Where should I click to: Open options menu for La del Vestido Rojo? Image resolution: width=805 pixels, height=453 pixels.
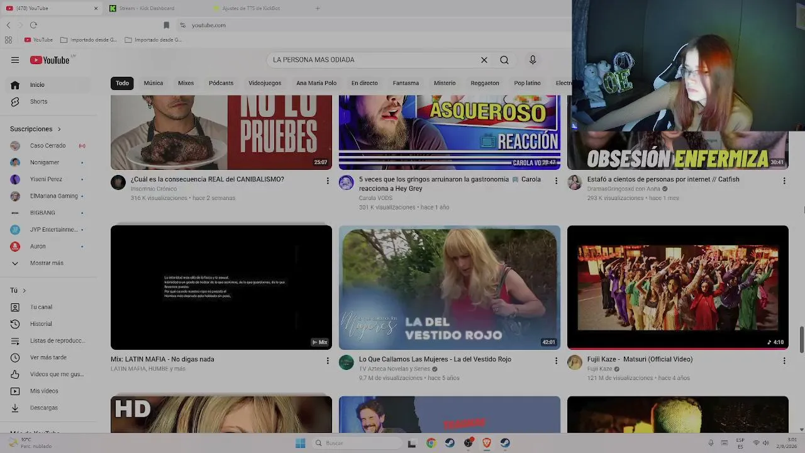[556, 361]
